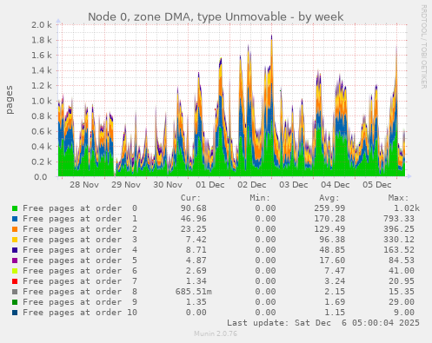This screenshot has height=343, width=432.
Task: Click the dark green order 9 swatch
Action: coord(15,302)
